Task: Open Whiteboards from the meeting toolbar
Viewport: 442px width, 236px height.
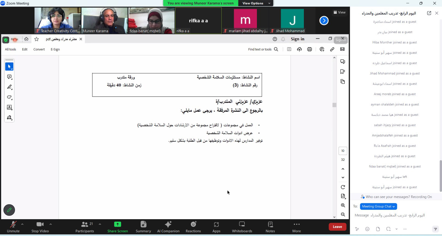Action: click(x=242, y=227)
